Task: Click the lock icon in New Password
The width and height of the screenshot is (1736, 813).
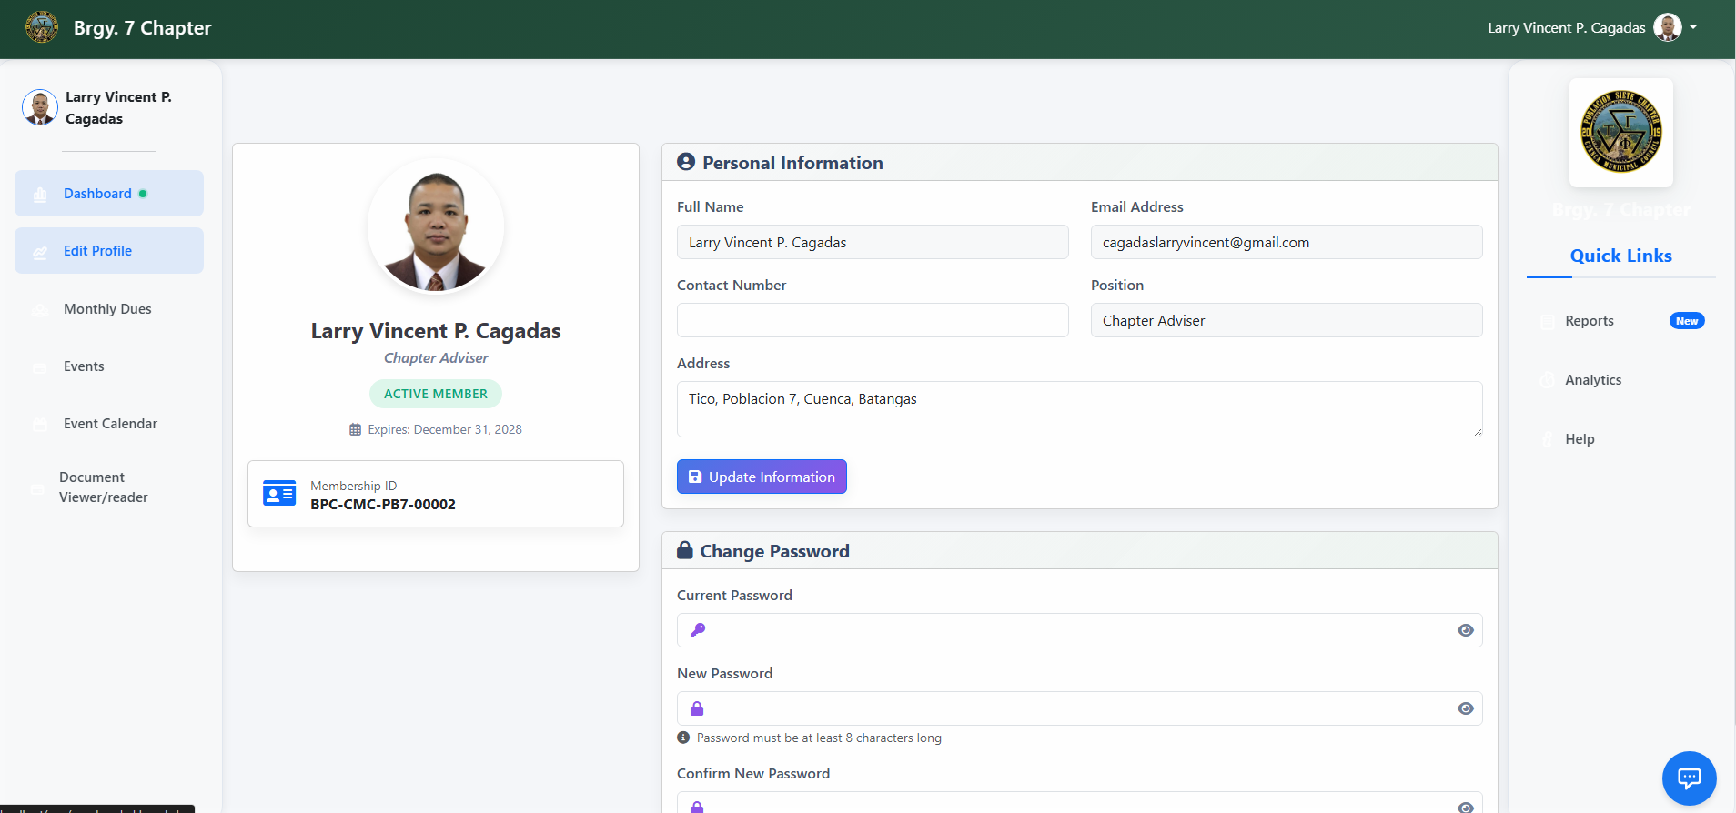Action: pos(697,708)
